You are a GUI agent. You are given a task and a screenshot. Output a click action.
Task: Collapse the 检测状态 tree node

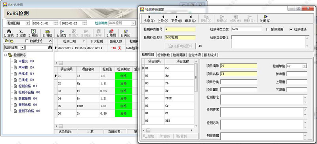(6, 55)
